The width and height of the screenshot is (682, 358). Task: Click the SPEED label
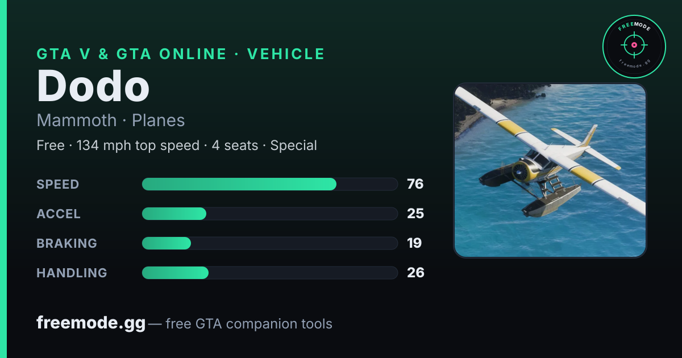click(58, 184)
